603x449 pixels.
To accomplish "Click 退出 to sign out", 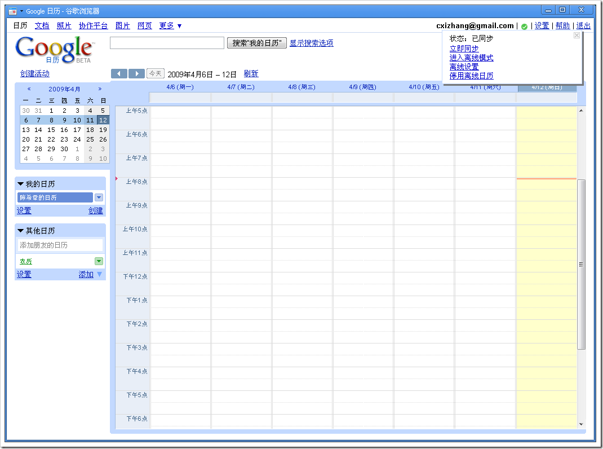I will pyautogui.click(x=583, y=26).
